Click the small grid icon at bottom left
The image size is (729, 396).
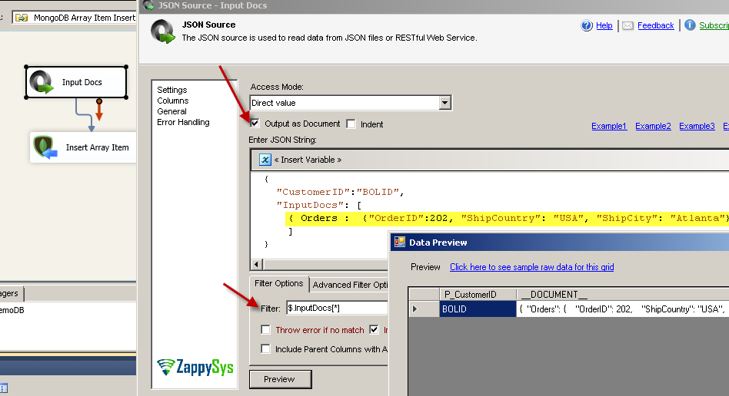click(x=4, y=388)
